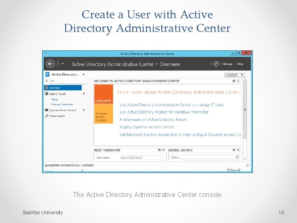
Task: Maximize the Administrative Center window
Action: (239, 53)
